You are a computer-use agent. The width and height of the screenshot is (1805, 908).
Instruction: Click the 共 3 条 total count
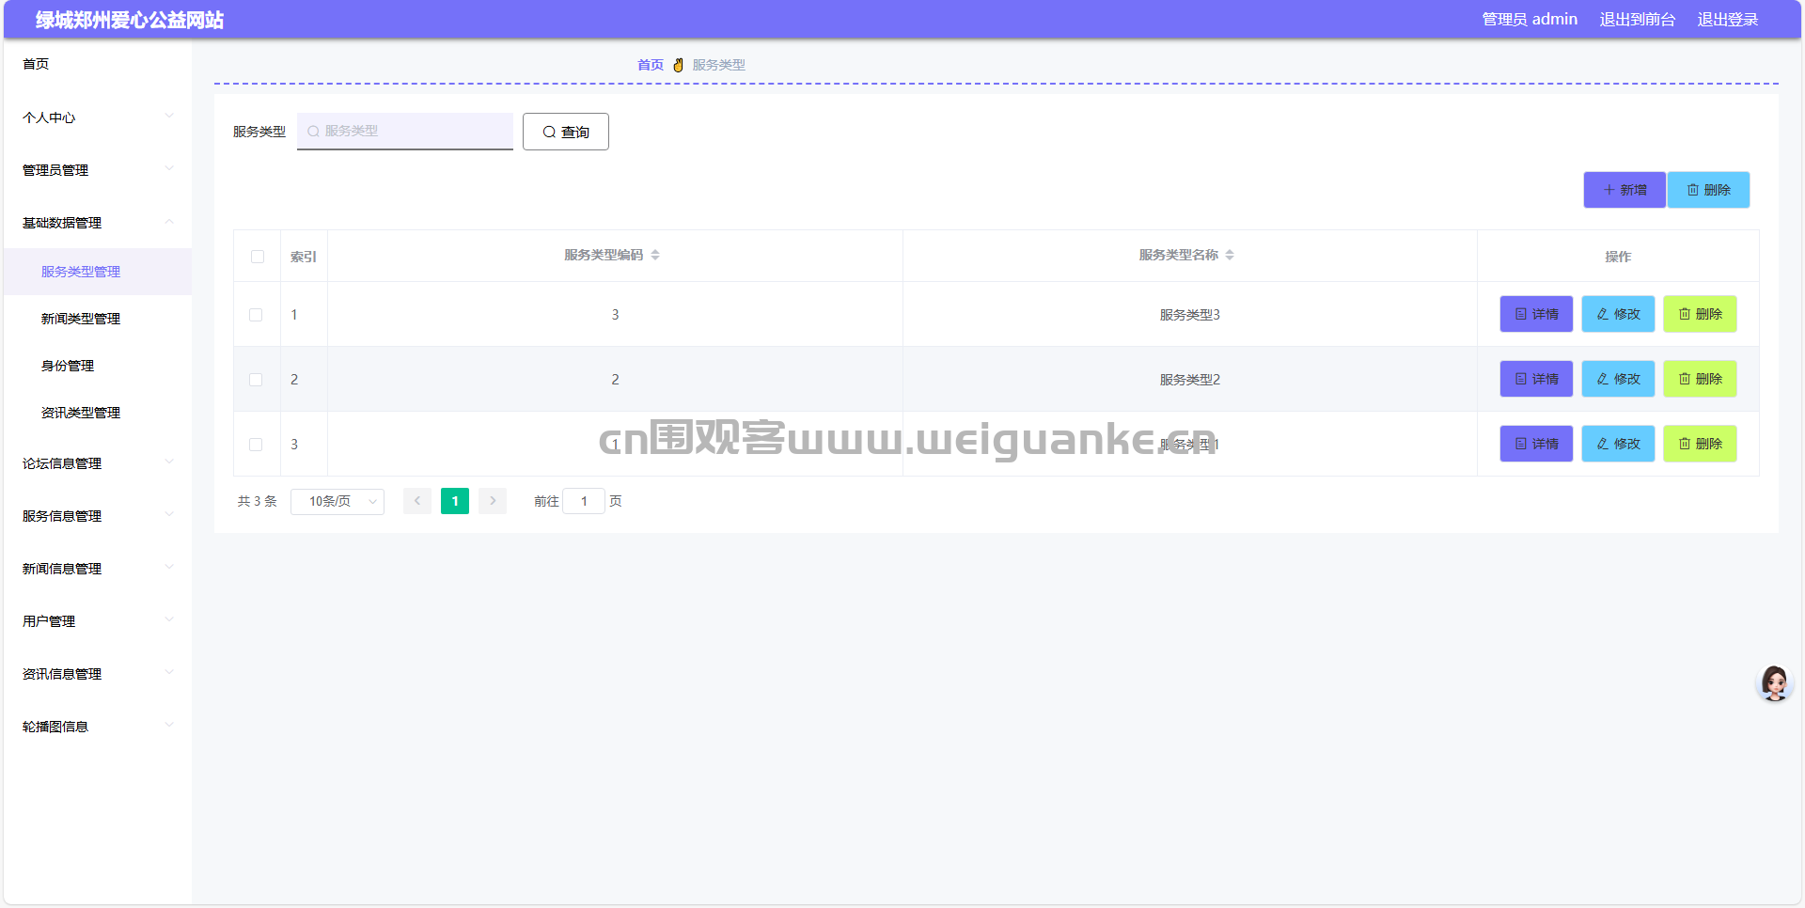tap(257, 501)
